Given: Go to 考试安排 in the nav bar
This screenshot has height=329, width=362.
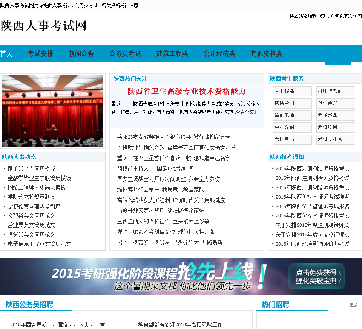Looking at the screenshot, I should (x=40, y=54).
